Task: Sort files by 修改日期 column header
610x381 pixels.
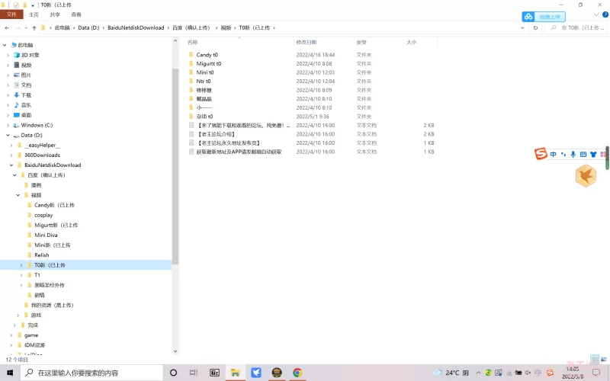Action: point(305,43)
